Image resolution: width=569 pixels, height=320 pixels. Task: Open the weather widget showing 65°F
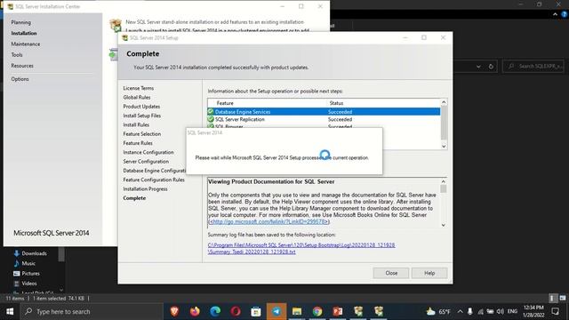[x=438, y=311]
